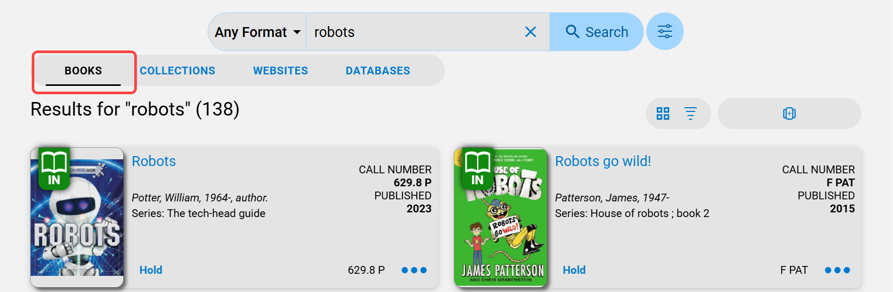Click the add-to-list icon button
The image size is (893, 292).
(789, 113)
